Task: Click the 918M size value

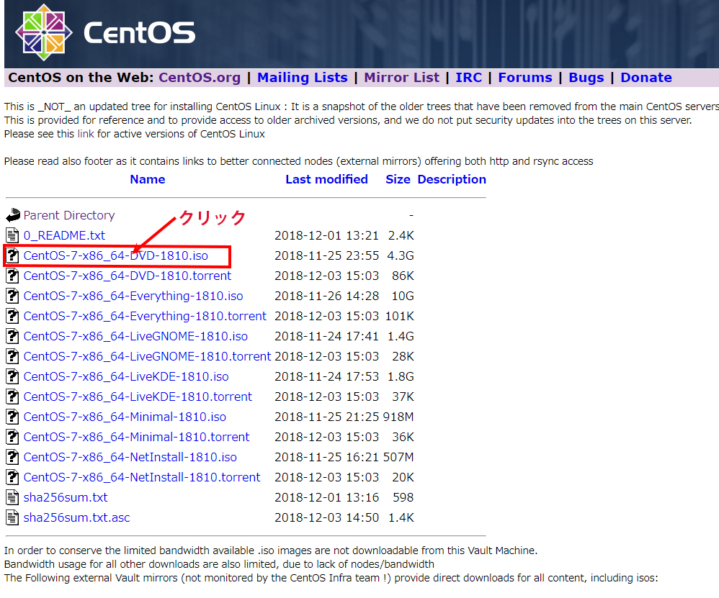Action: [x=398, y=417]
